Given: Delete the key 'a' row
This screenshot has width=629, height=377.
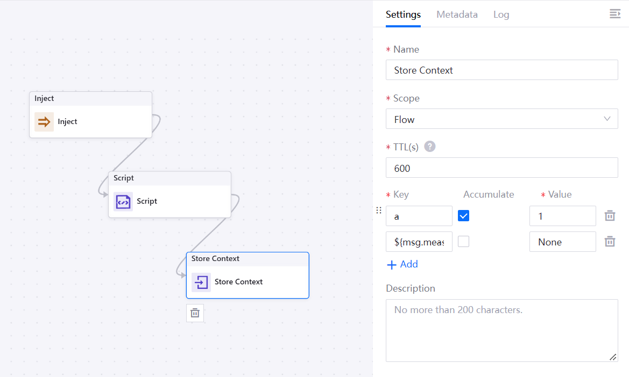Looking at the screenshot, I should click(x=610, y=216).
